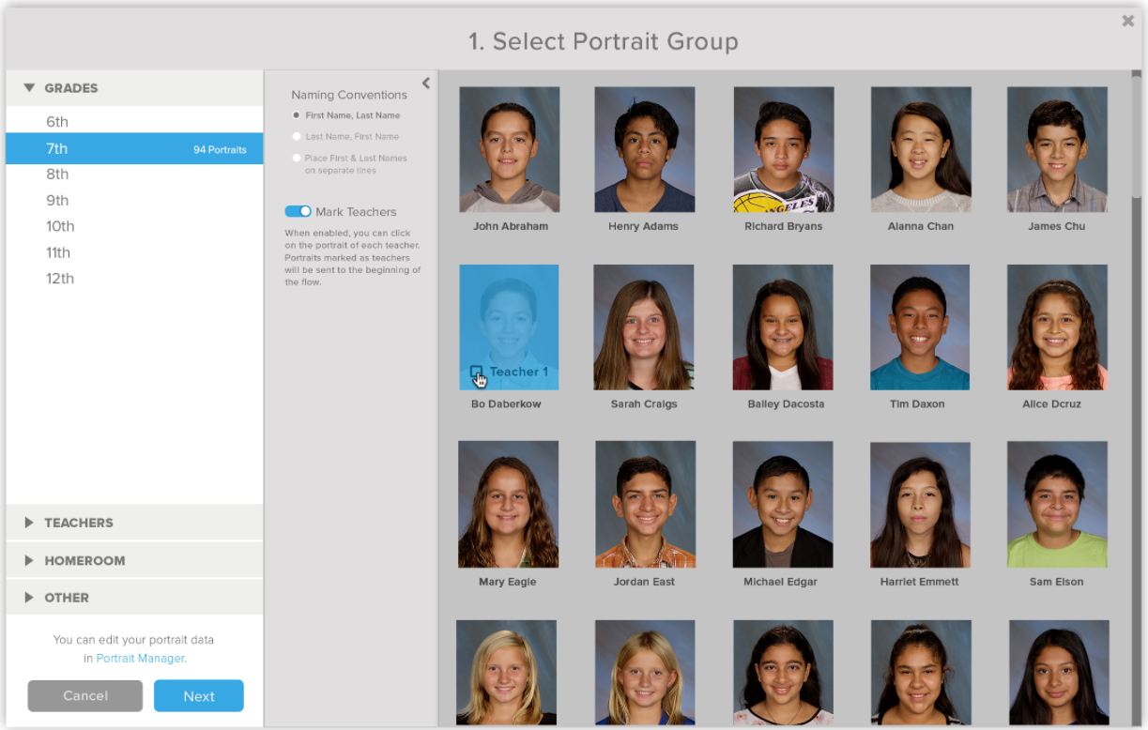Mark Harriet Emmett's portrait
1148x730 pixels.
click(x=920, y=505)
